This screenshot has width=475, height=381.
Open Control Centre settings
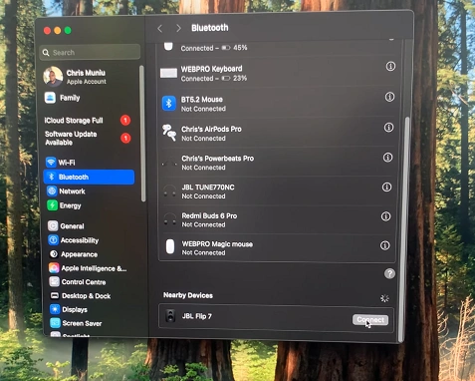[x=78, y=282]
